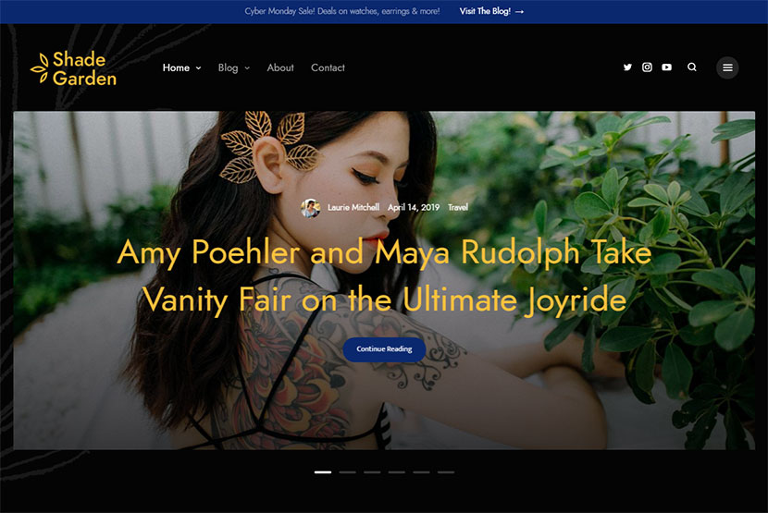This screenshot has height=513, width=768.
Task: Click the search magnifier icon
Action: 691,67
